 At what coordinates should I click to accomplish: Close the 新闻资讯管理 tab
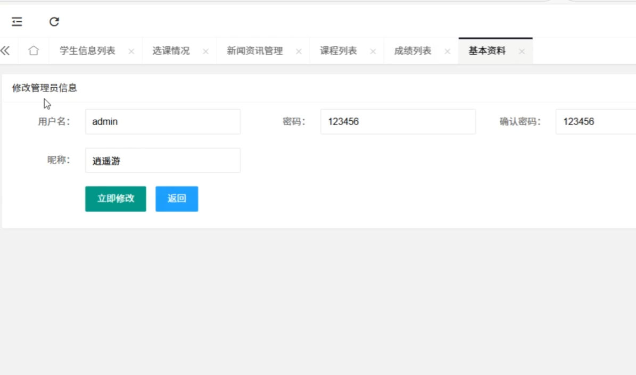299,52
